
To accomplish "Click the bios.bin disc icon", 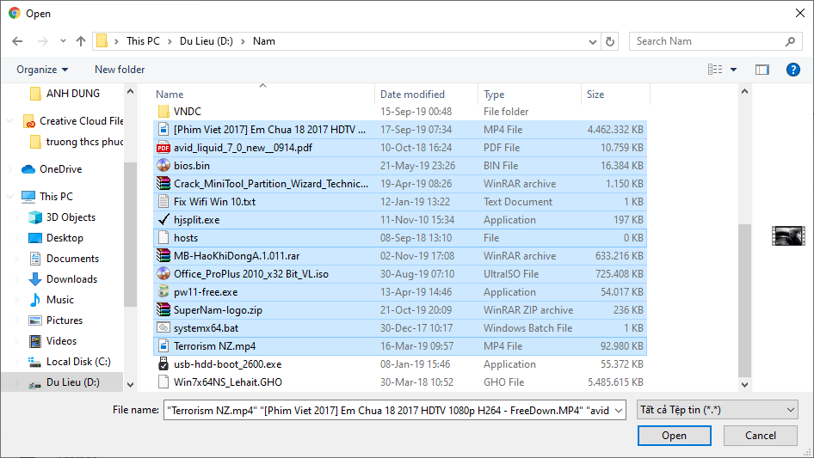I will coord(163,166).
